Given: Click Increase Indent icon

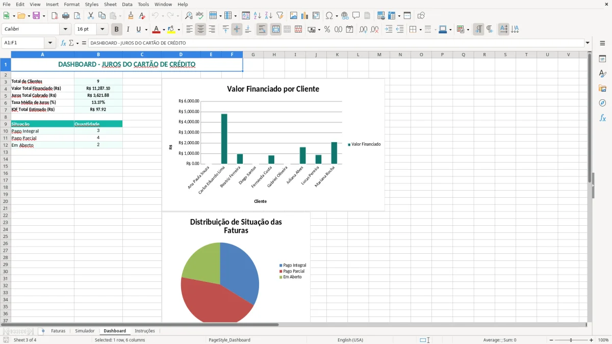Looking at the screenshot, I should tap(389, 30).
